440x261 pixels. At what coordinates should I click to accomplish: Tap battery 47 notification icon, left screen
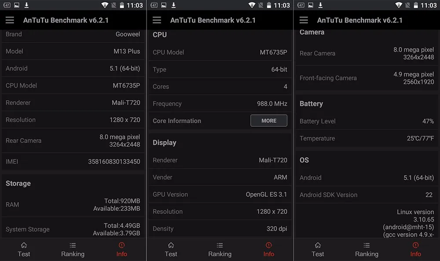[7, 5]
